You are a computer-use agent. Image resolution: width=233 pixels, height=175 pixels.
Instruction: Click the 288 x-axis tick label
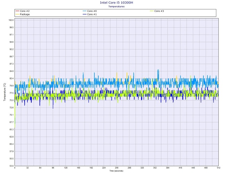129,168
